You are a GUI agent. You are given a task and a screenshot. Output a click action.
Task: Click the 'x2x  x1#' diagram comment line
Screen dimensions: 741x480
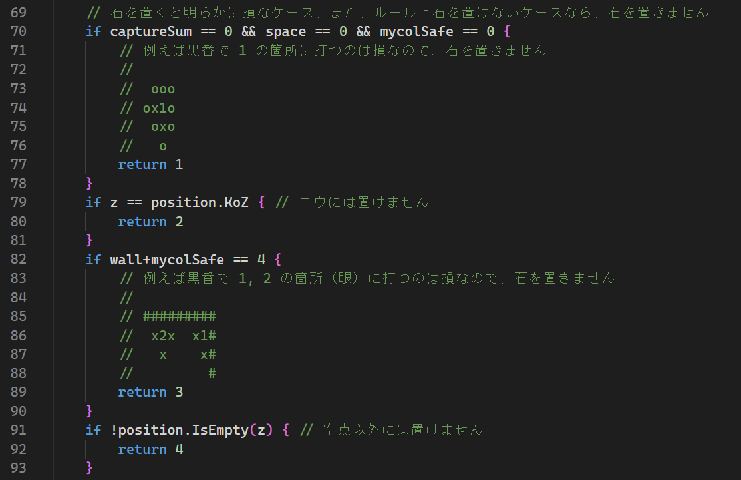pyautogui.click(x=183, y=336)
